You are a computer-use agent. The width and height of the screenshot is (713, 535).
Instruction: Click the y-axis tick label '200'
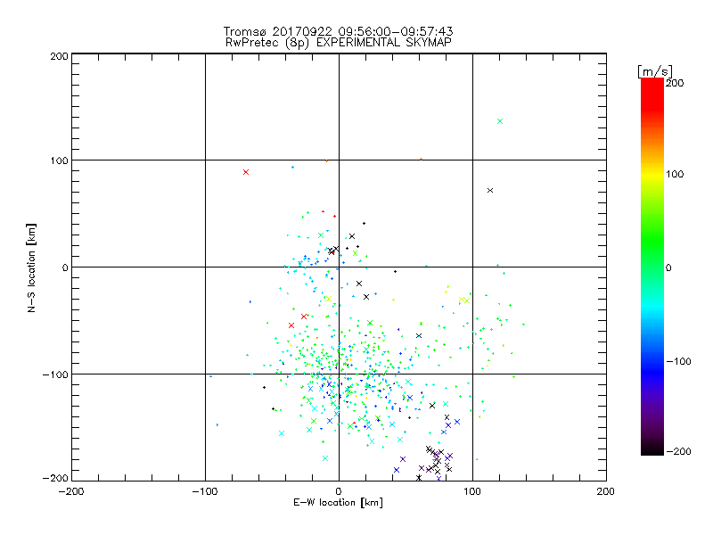click(x=59, y=57)
